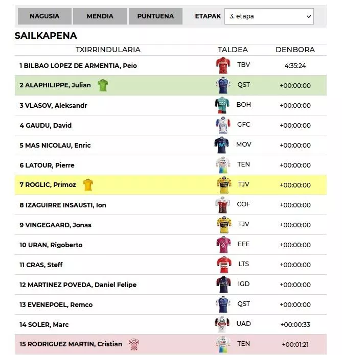Click the IGD team jersey icon
The image size is (342, 355).
[223, 285]
